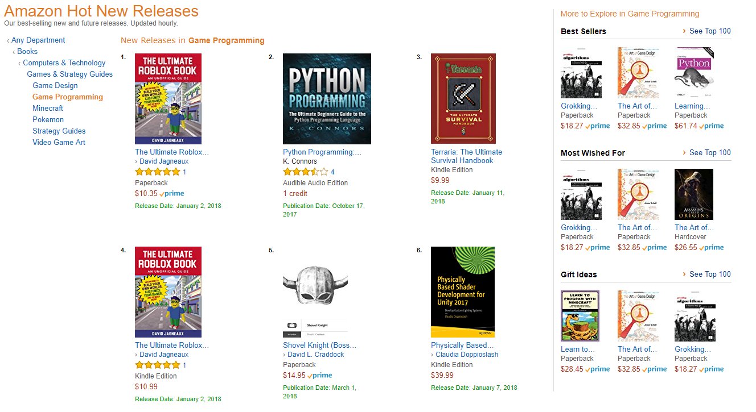This screenshot has width=756, height=412.
Task: Click Most Wished For Art of Game Design cover
Action: click(x=637, y=194)
